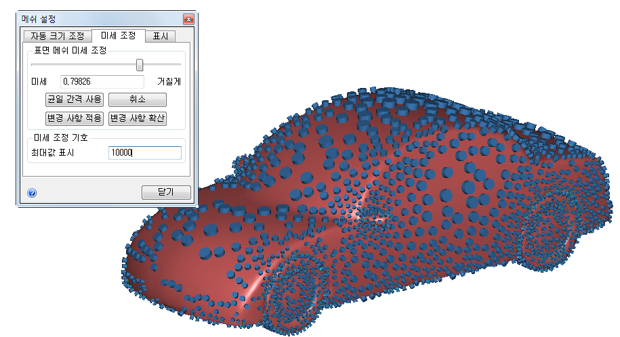Click the 거칠게 label right of the value field
The width and height of the screenshot is (620, 337).
tap(169, 82)
